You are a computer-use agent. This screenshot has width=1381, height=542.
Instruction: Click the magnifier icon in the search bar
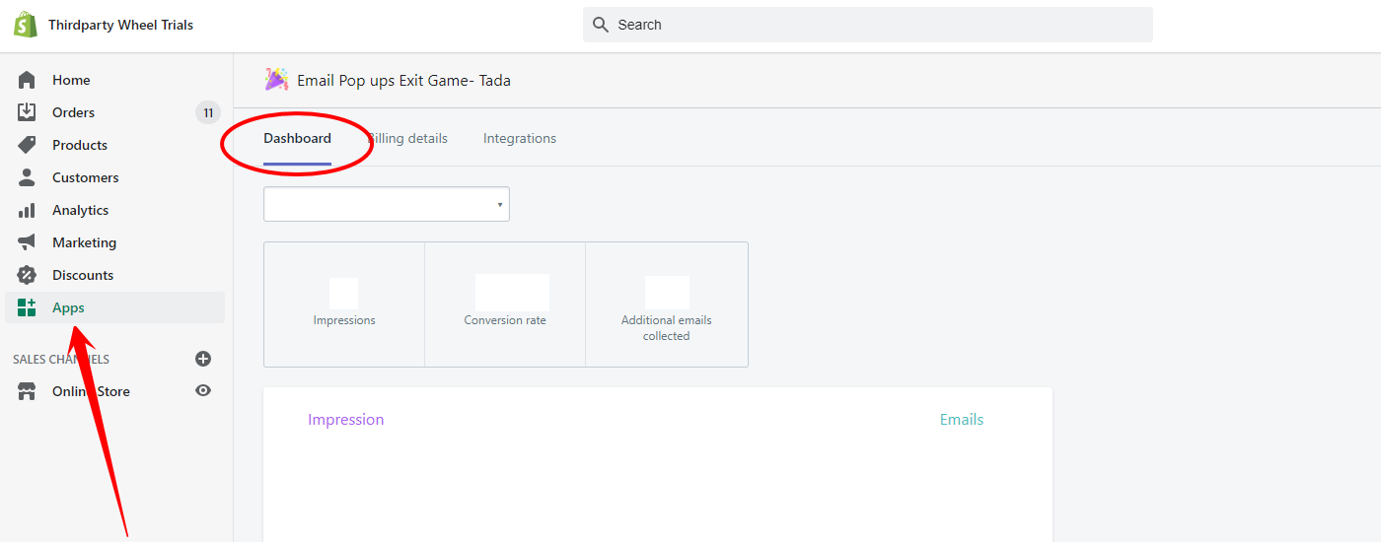(x=601, y=25)
